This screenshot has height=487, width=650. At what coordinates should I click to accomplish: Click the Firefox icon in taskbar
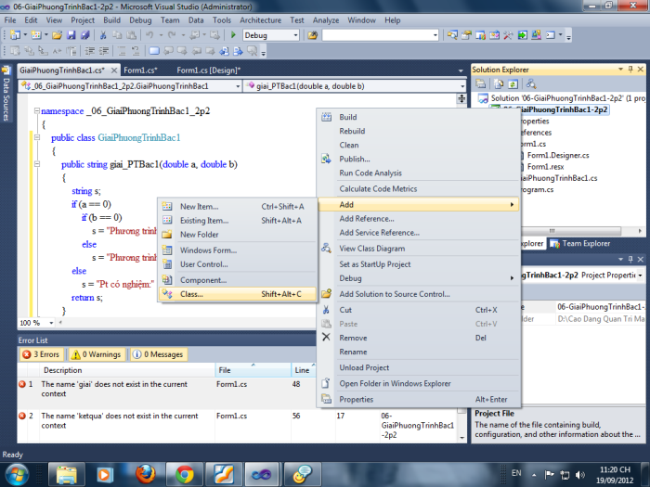click(x=146, y=474)
